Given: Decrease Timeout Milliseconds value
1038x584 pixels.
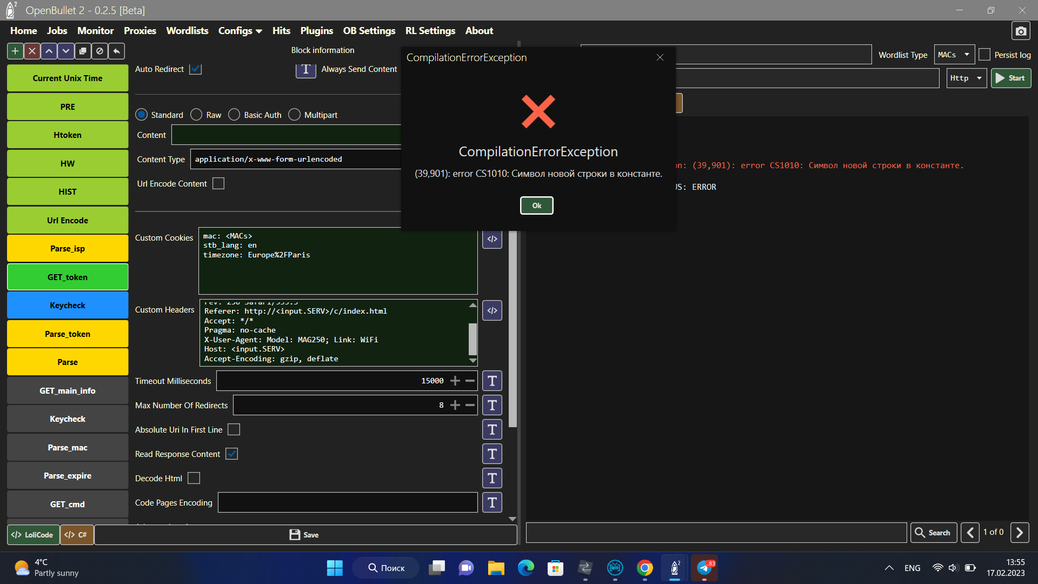Looking at the screenshot, I should click(470, 381).
